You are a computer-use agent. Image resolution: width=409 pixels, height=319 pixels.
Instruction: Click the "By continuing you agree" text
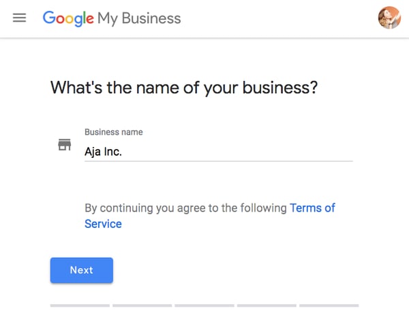coord(185,208)
